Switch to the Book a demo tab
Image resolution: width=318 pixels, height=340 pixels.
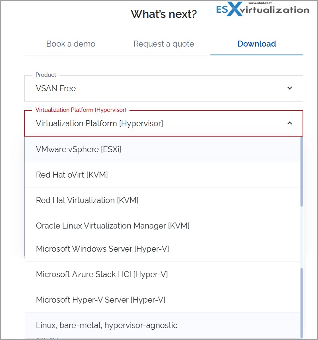click(x=71, y=44)
